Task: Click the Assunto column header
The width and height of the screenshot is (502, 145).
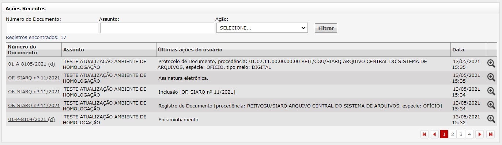Action: click(x=109, y=50)
